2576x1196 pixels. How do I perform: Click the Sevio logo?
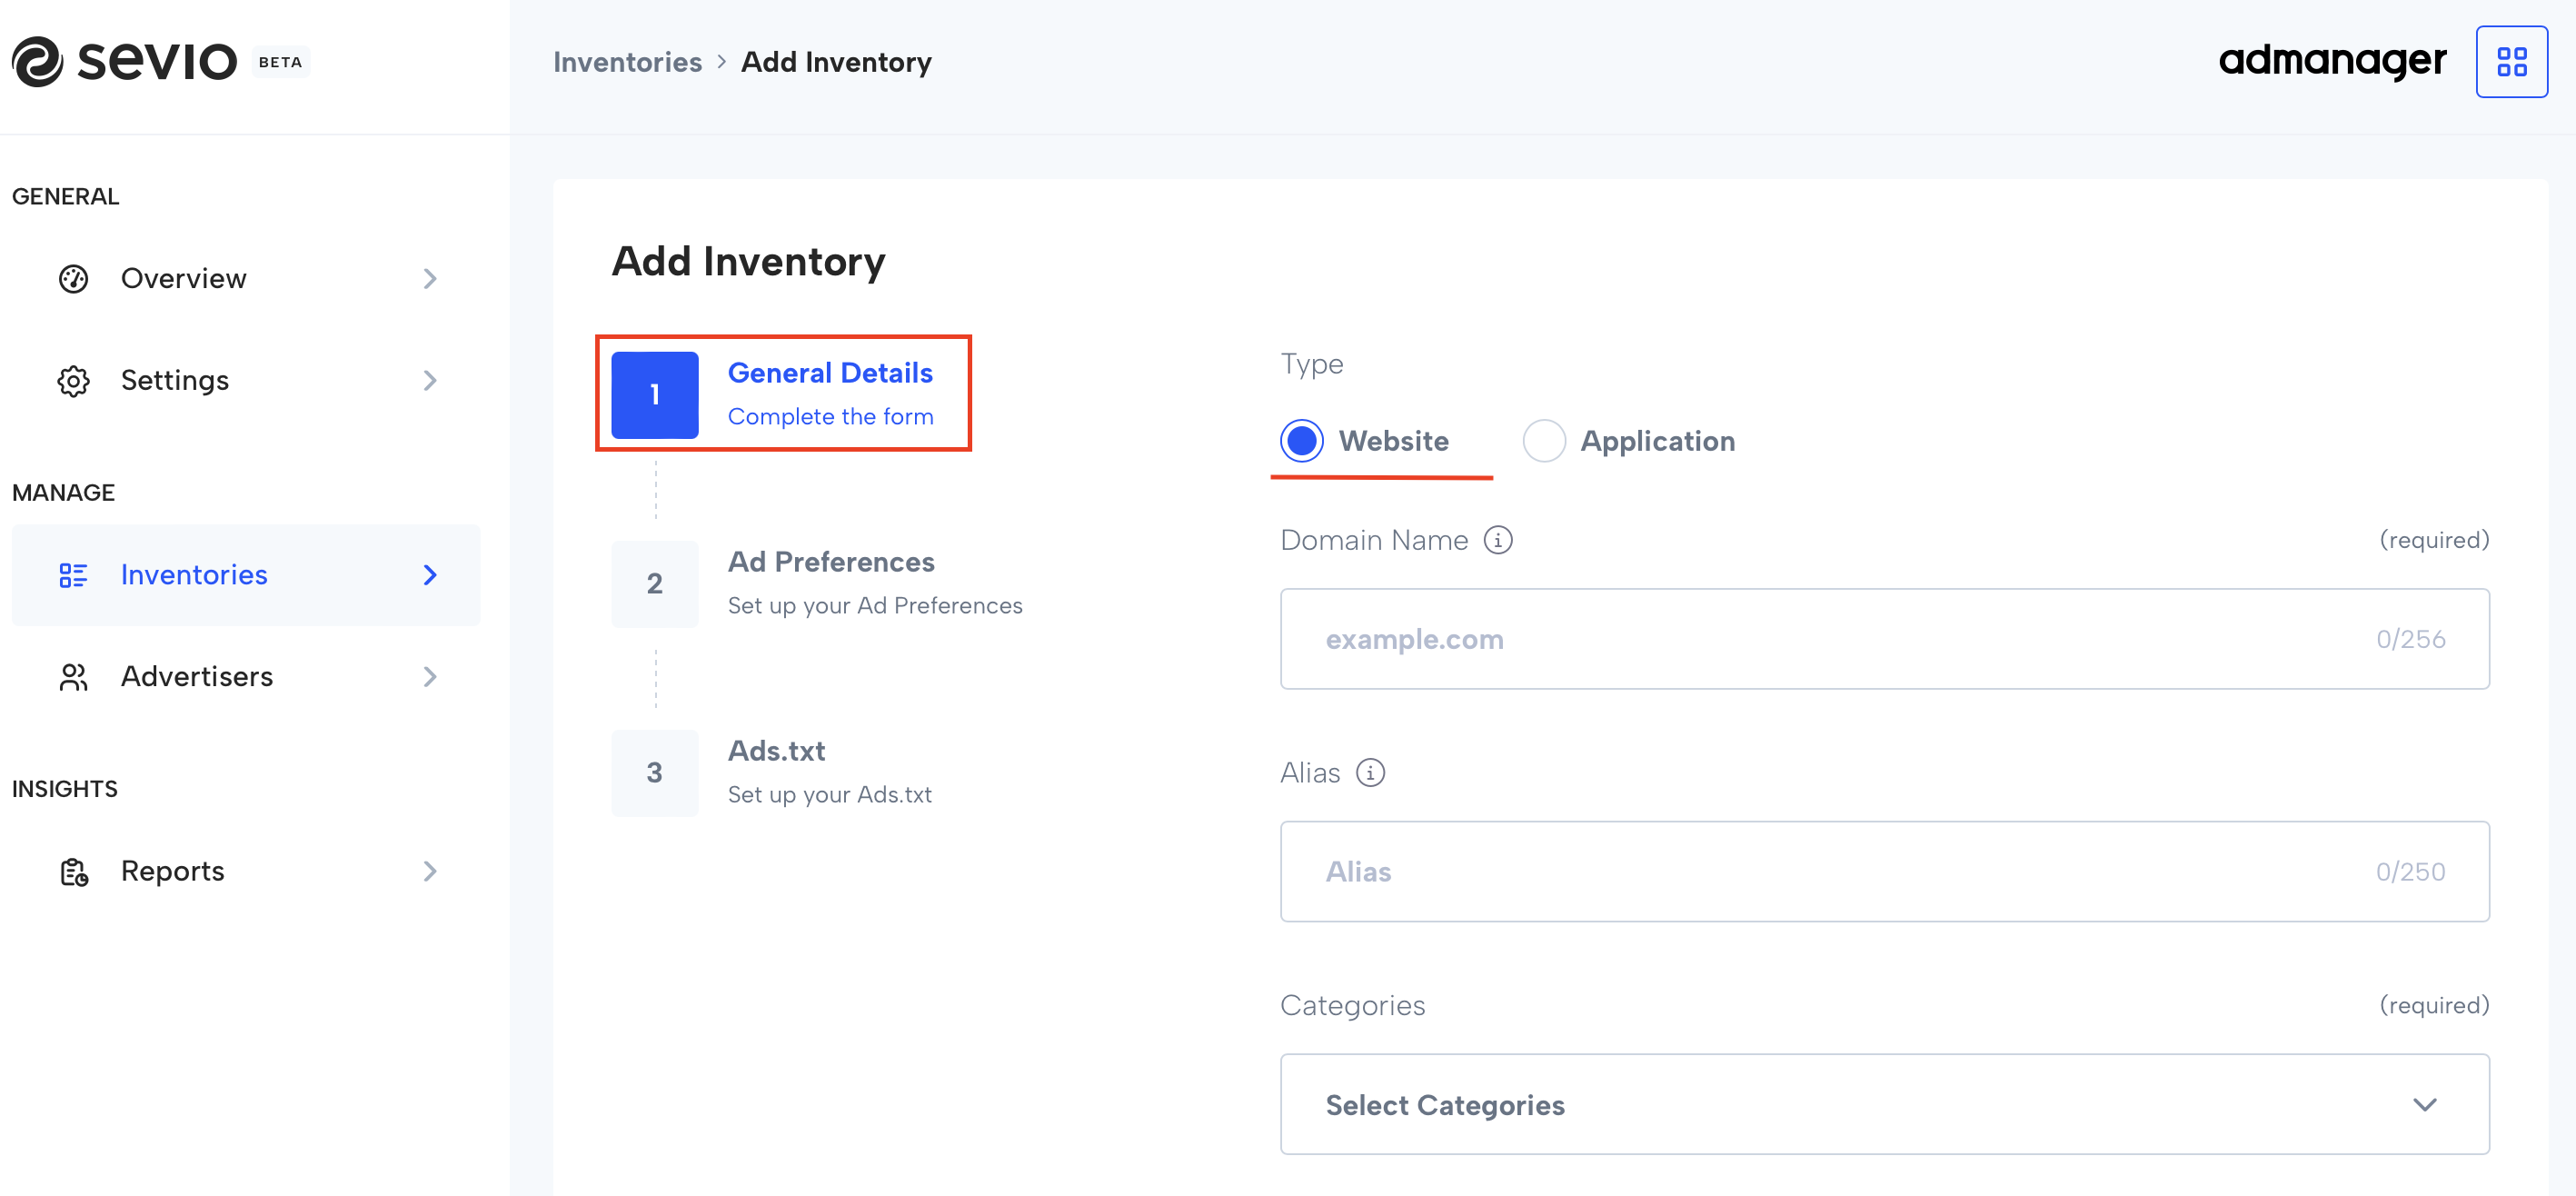click(x=125, y=60)
